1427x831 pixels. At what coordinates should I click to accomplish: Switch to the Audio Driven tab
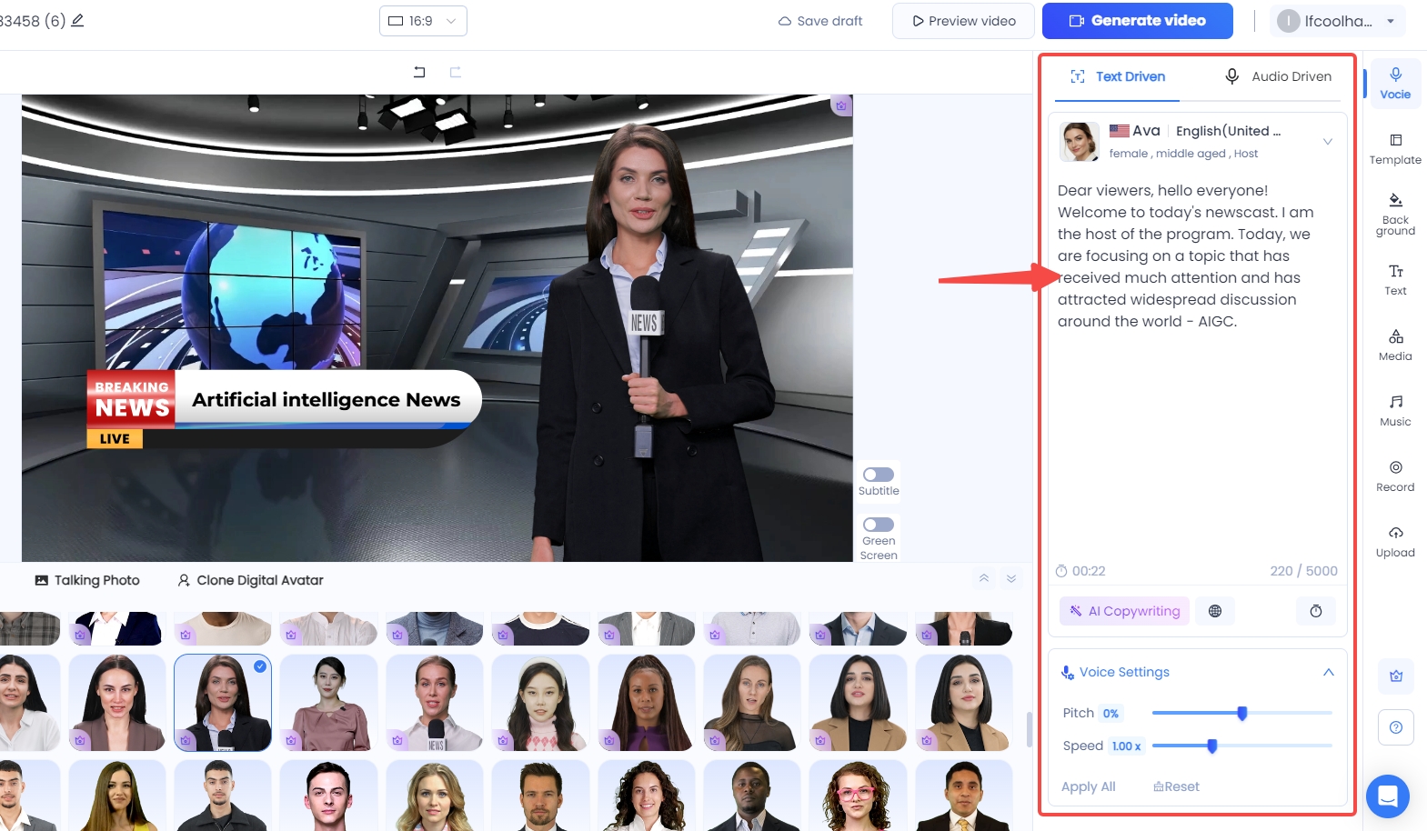[x=1278, y=76]
